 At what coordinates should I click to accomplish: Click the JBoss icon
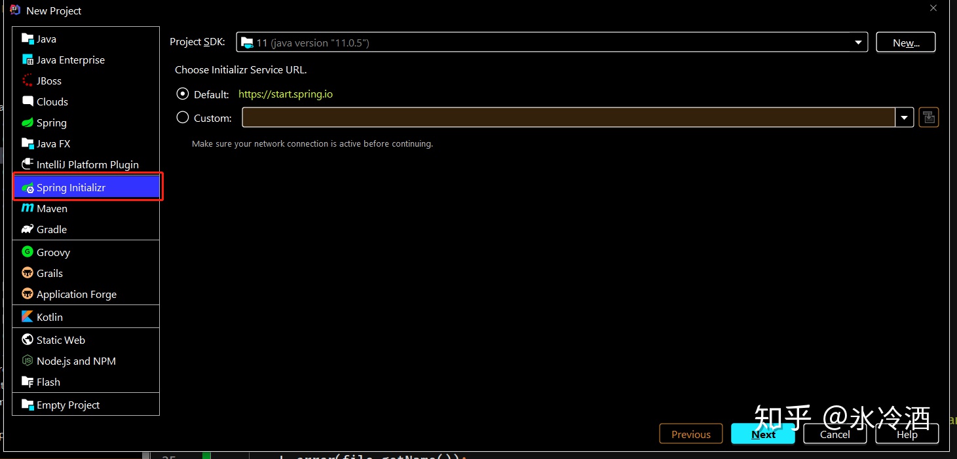click(28, 81)
